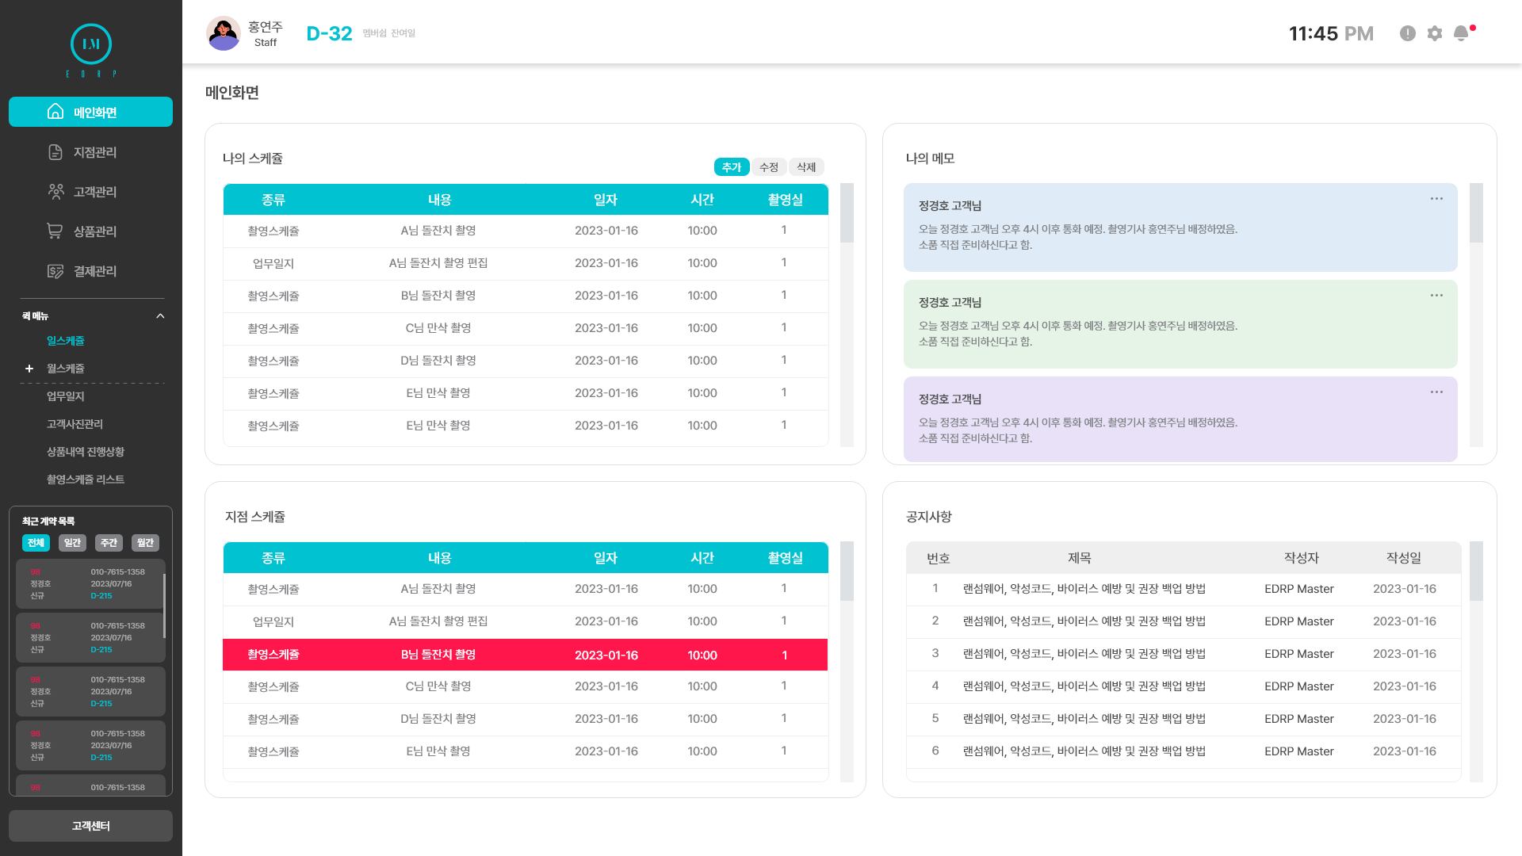Expand 월스케쥴 with the plus icon
The height and width of the screenshot is (856, 1522).
tap(29, 369)
